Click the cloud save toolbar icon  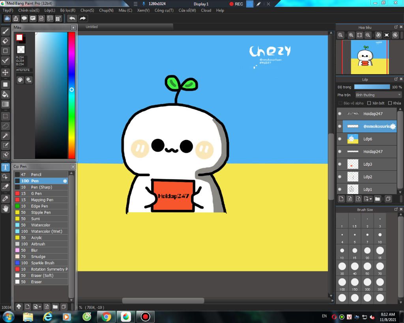point(7,19)
